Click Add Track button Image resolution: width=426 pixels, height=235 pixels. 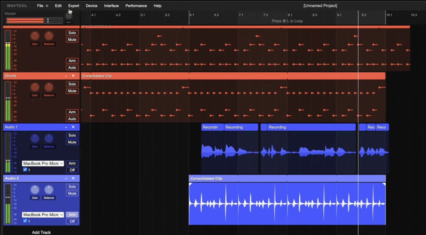41,232
